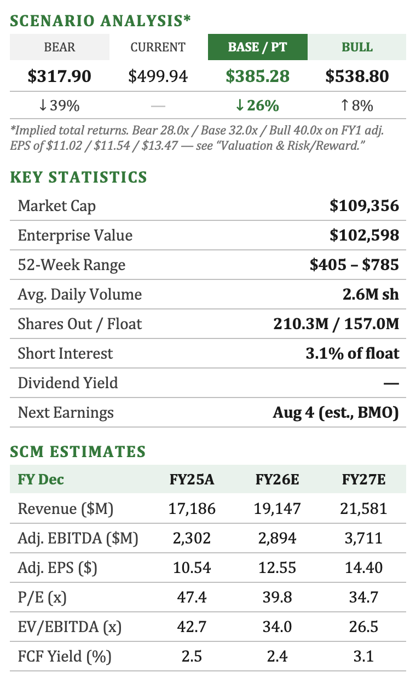Screen dimensions: 416x678
Task: Click the $317.90 bear price
Action: coord(60,76)
